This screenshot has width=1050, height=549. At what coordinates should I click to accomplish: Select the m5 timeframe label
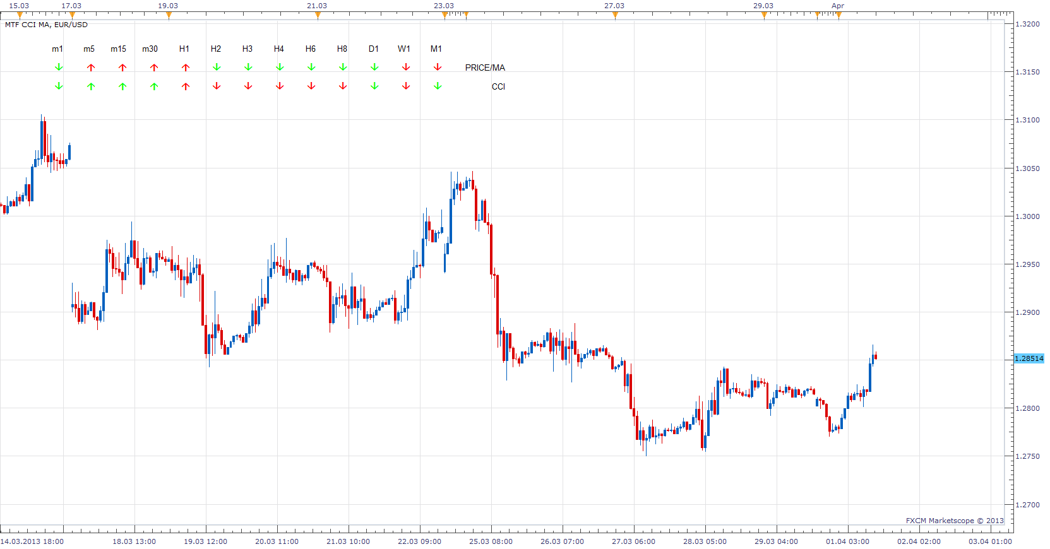tap(89, 49)
